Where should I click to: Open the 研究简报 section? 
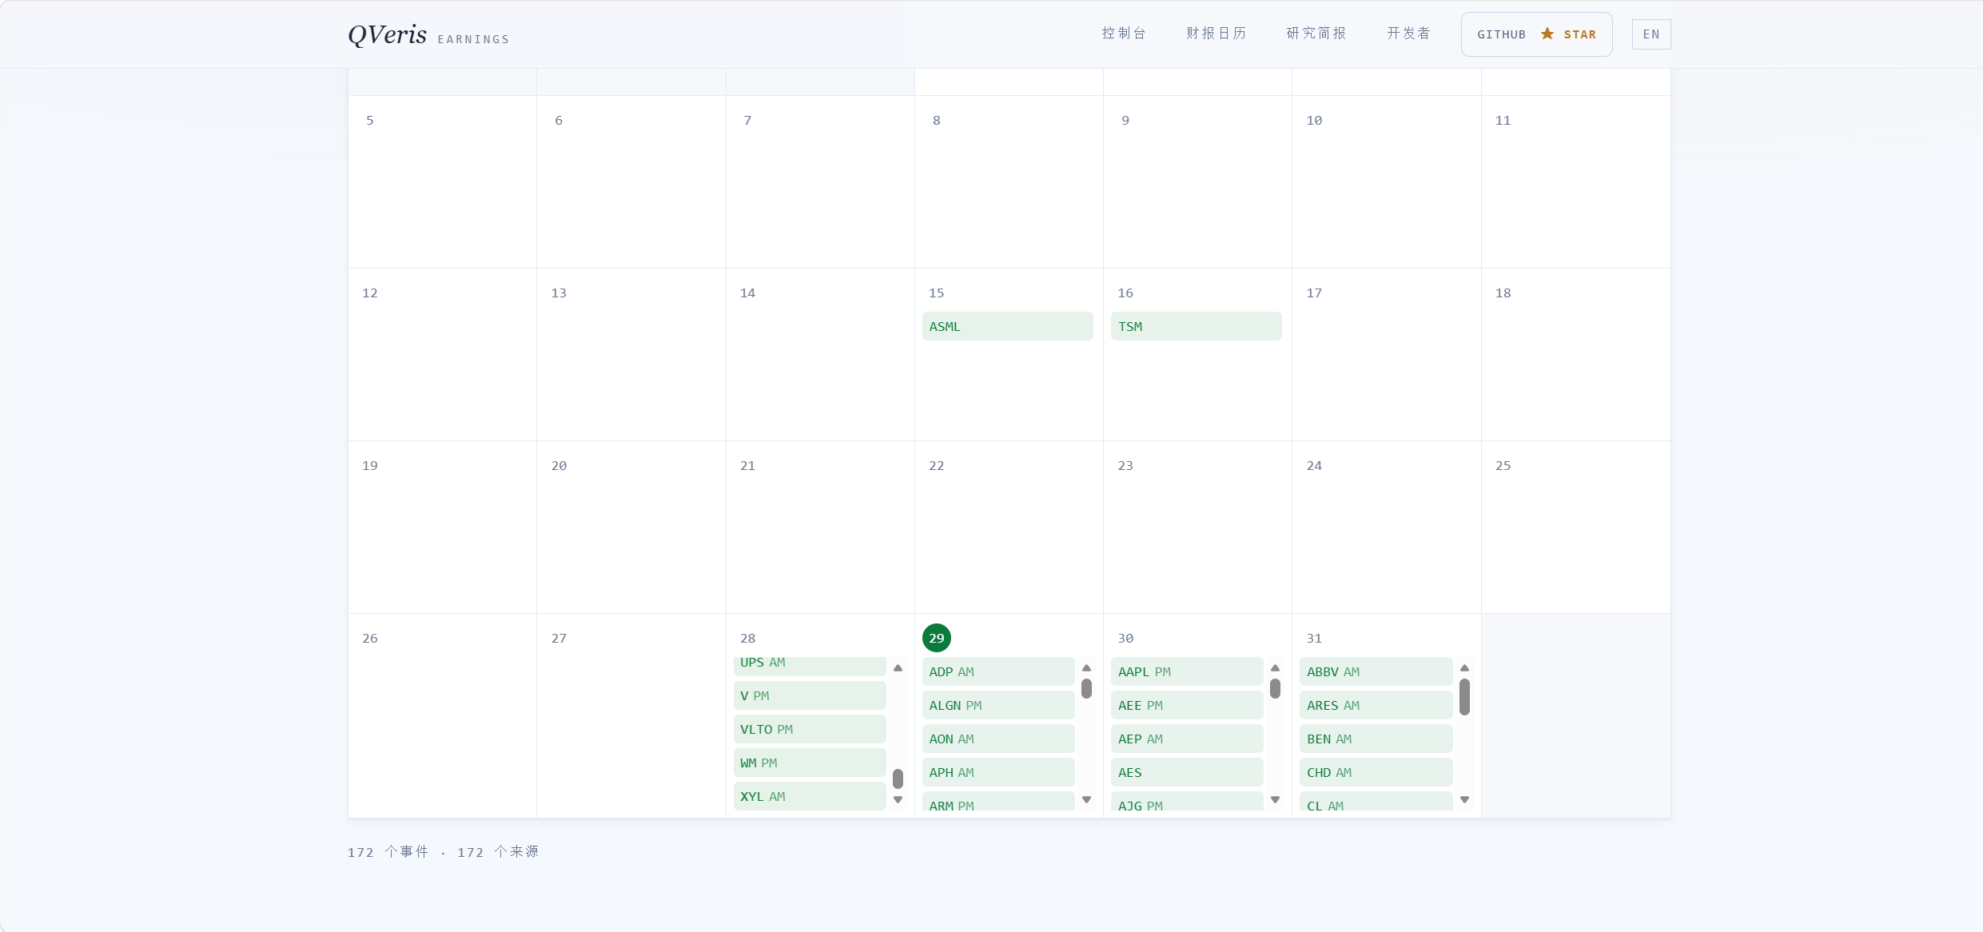point(1316,34)
